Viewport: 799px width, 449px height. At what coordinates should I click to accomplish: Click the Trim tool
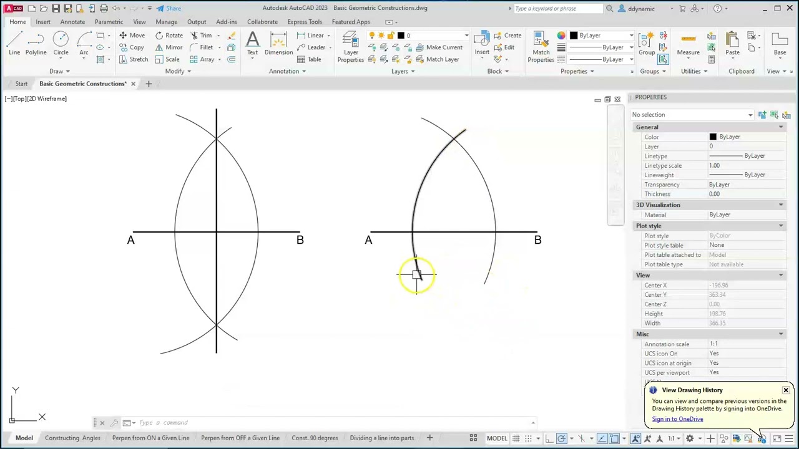pyautogui.click(x=201, y=36)
